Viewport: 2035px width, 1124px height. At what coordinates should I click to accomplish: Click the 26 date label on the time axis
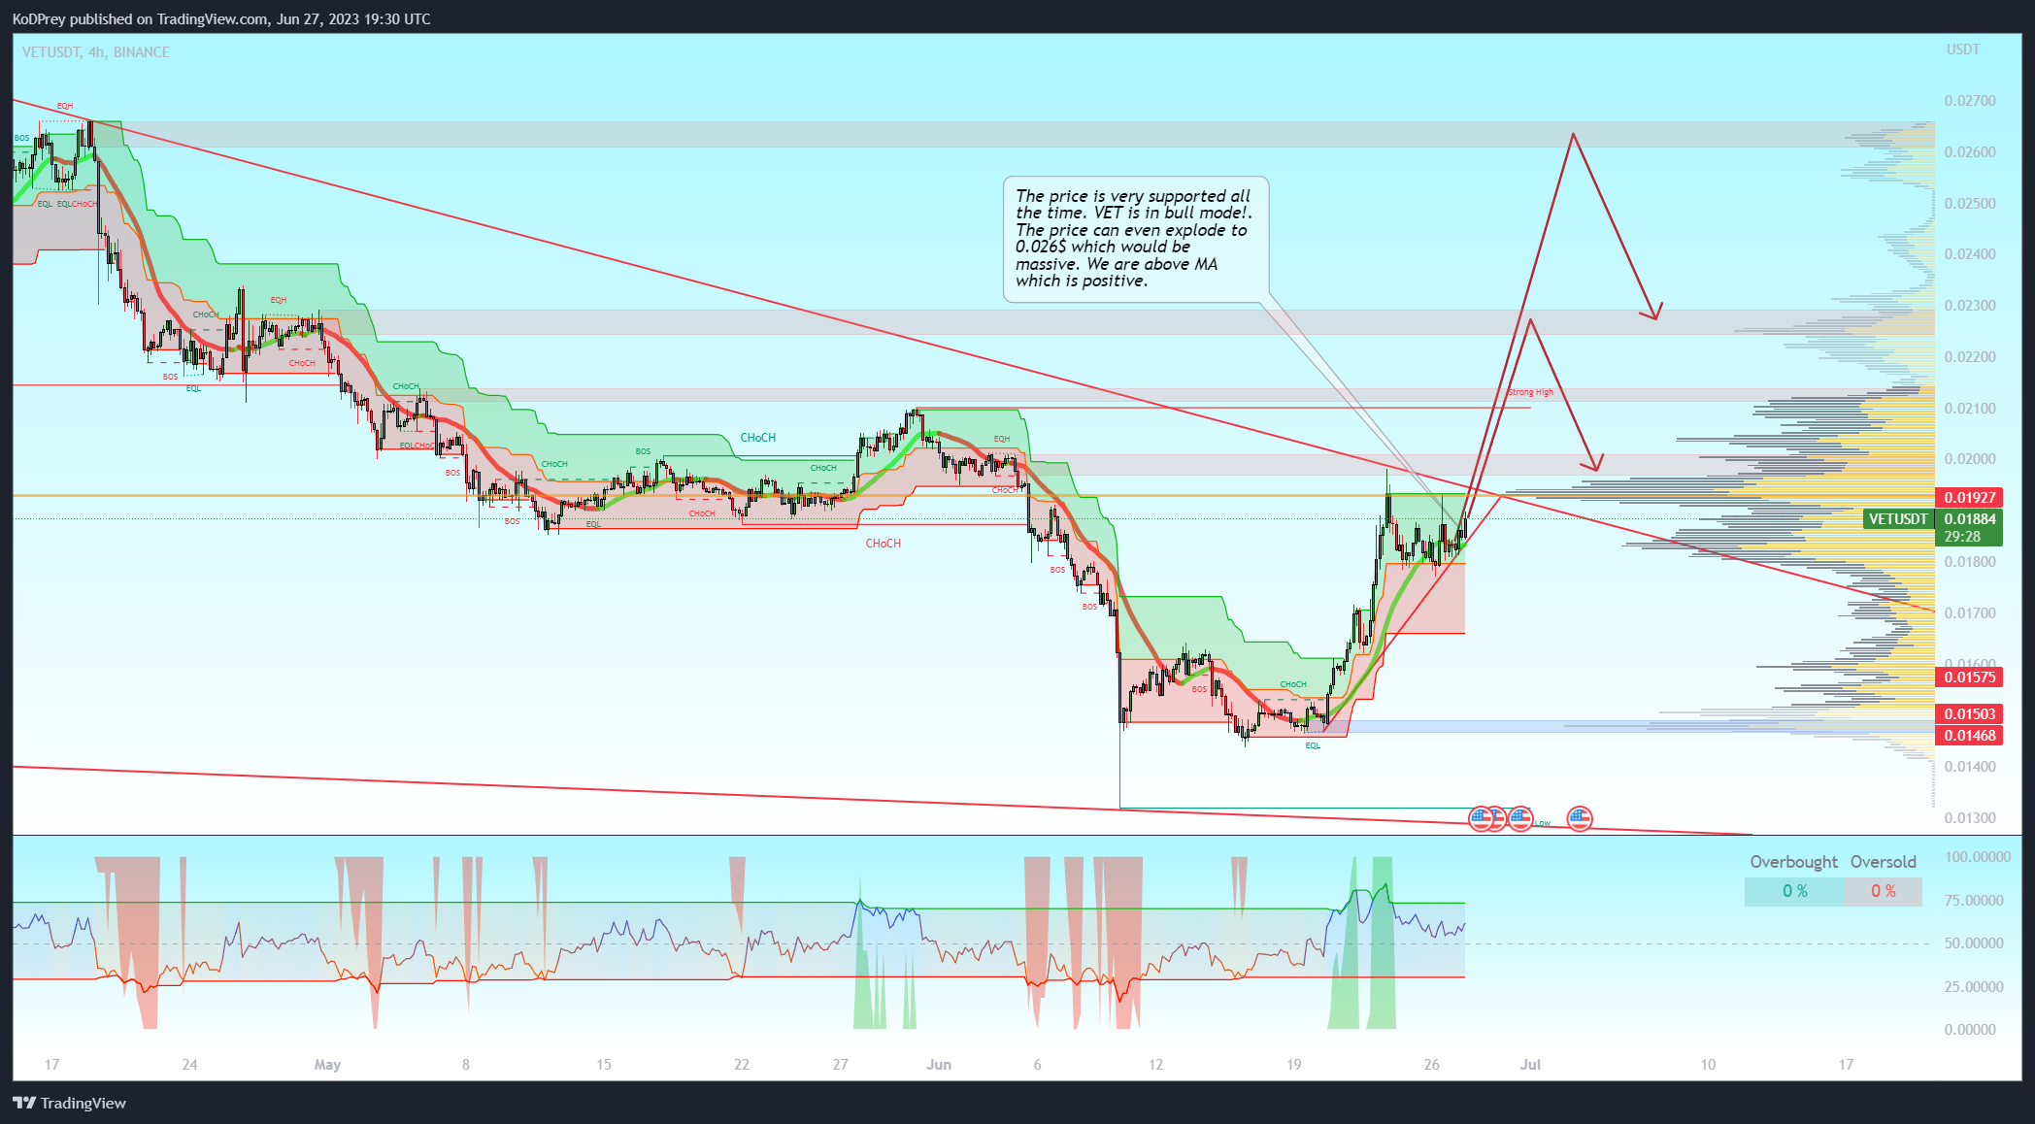[1432, 1065]
